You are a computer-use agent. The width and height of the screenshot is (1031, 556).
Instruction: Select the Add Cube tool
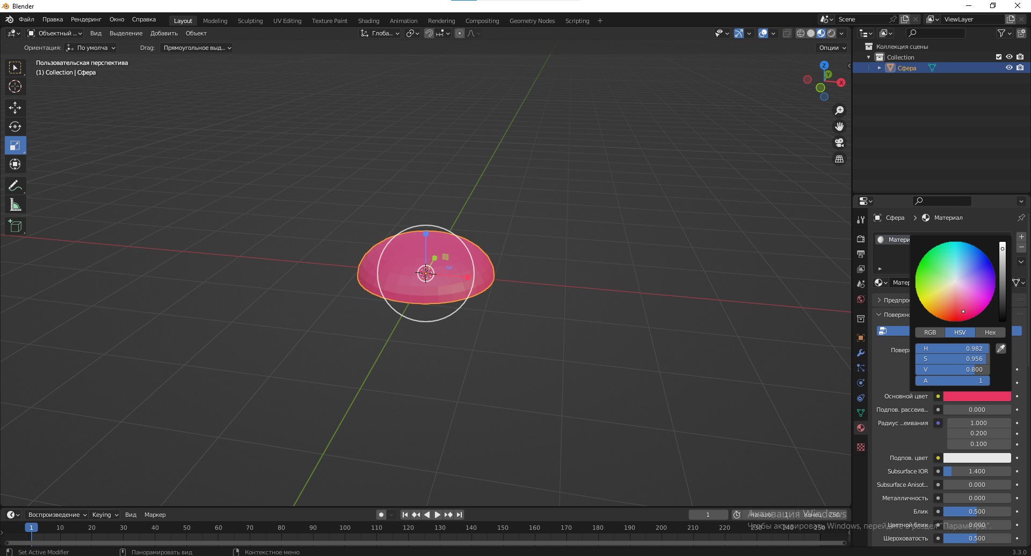pyautogui.click(x=15, y=226)
